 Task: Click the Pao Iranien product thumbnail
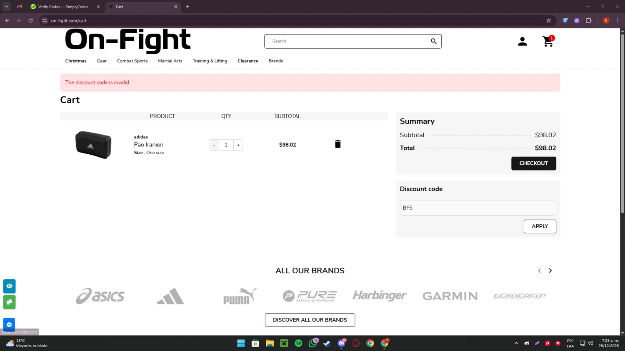coord(93,145)
